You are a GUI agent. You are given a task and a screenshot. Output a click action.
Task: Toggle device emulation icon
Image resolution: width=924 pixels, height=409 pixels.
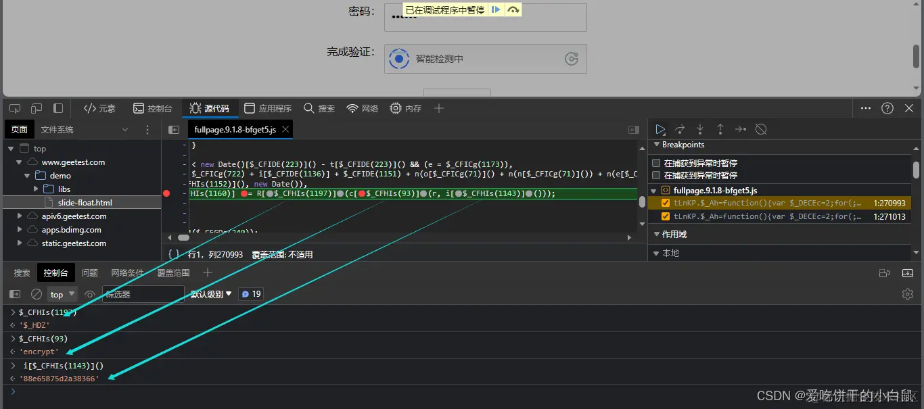(x=37, y=108)
